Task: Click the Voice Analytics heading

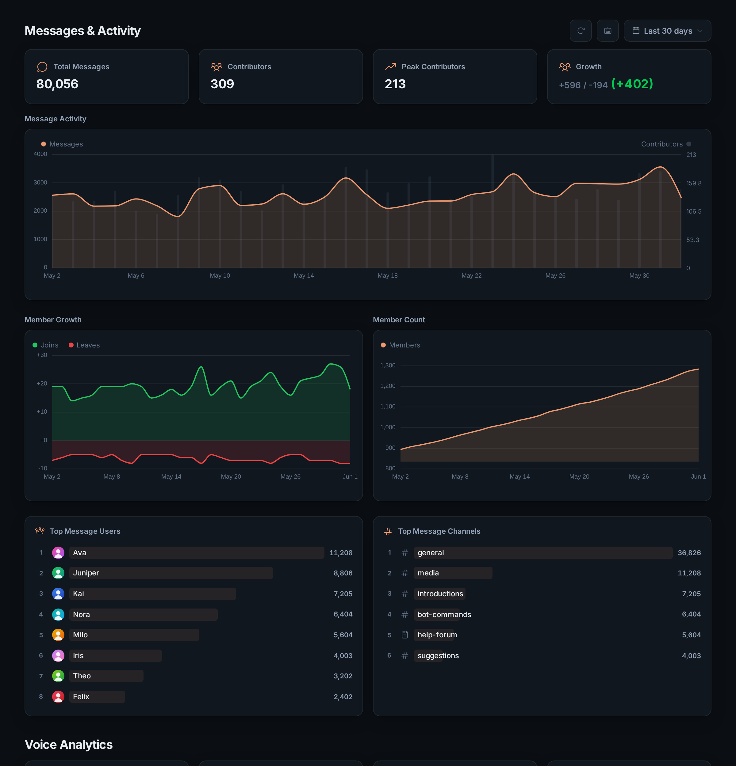Action: pos(69,745)
